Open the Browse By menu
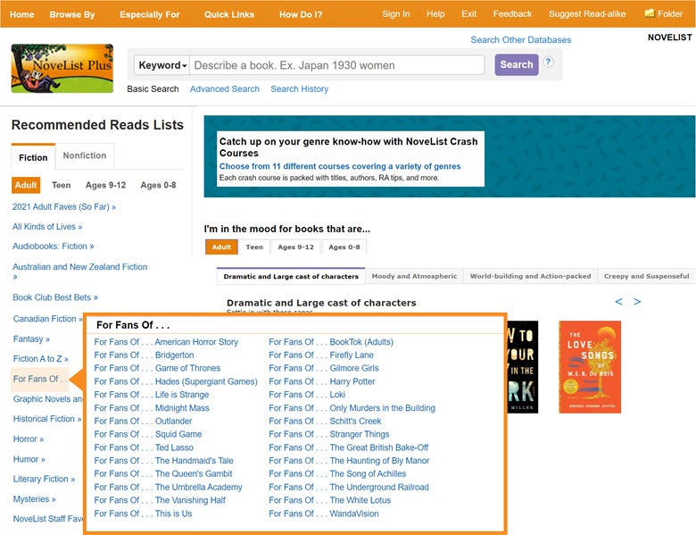 tap(72, 14)
